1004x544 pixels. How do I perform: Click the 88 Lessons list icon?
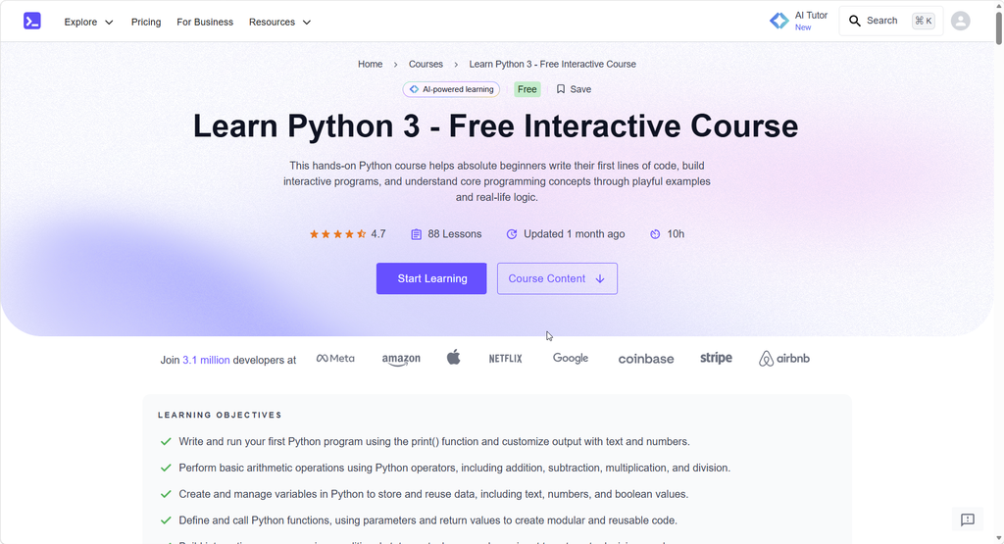point(416,234)
